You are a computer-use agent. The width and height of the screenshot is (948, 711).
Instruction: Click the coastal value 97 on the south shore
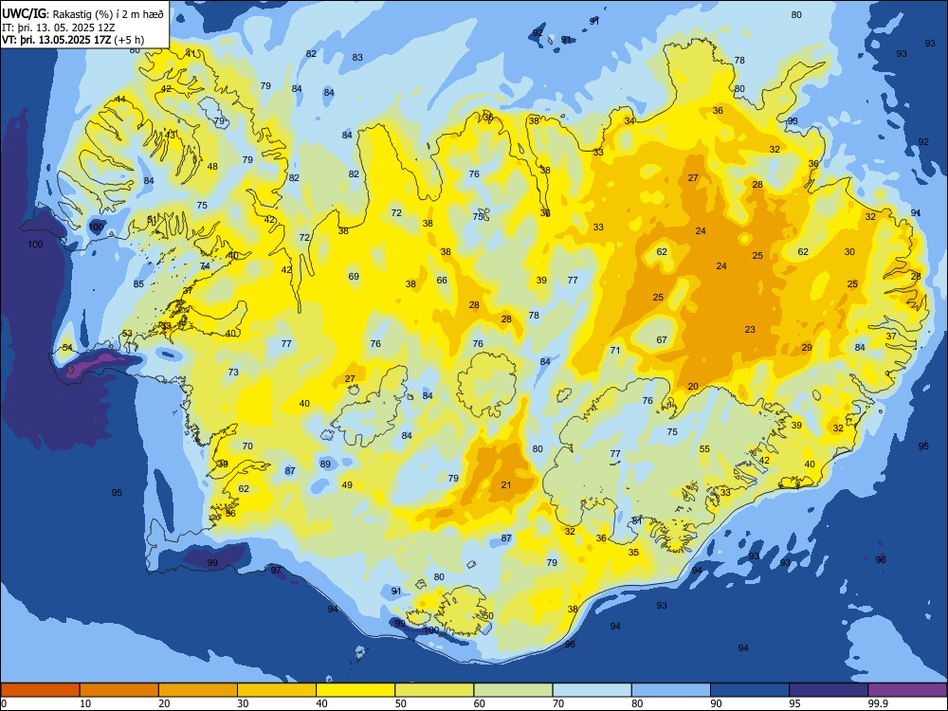point(276,570)
